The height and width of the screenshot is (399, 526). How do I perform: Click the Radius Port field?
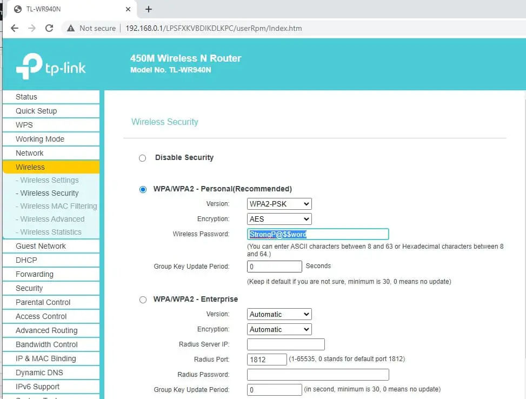coord(267,360)
